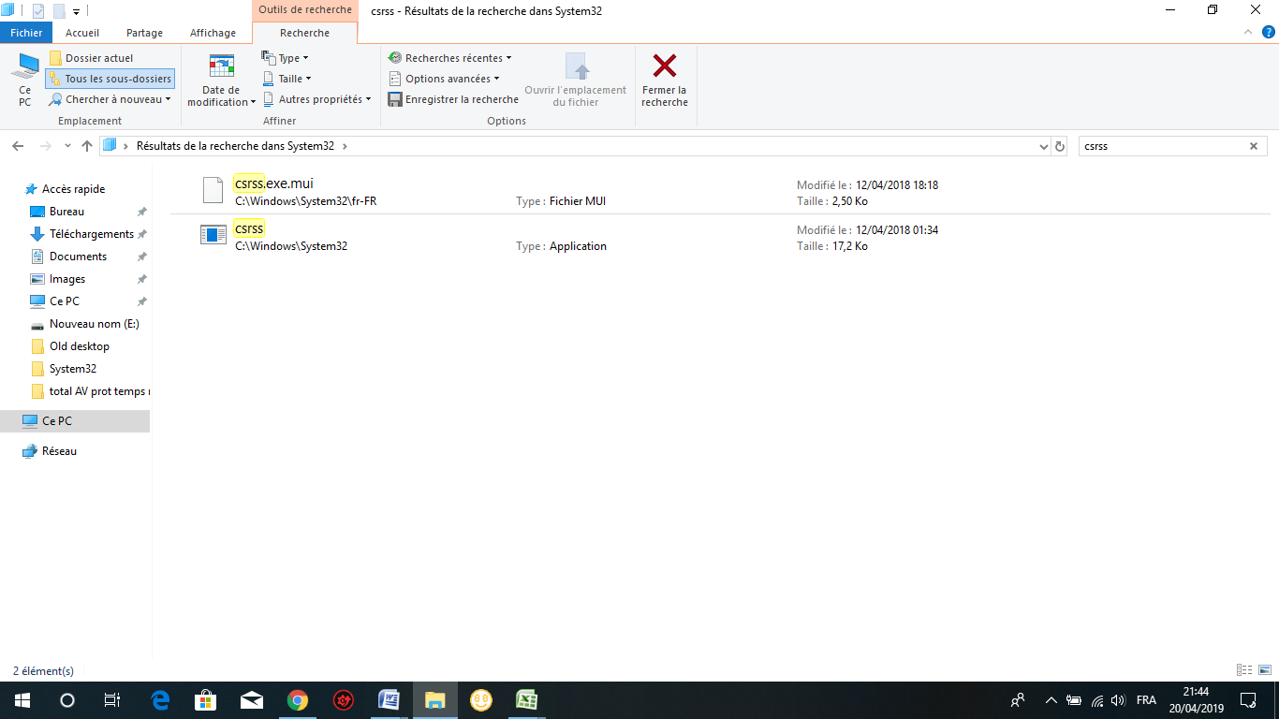Switch to the Accueil tab
1279x719 pixels.
click(x=82, y=33)
